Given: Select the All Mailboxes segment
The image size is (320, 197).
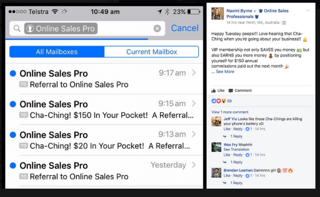Looking at the screenshot, I should coord(57,52).
